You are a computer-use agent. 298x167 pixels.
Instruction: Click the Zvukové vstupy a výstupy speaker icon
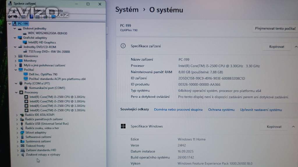click(23, 155)
